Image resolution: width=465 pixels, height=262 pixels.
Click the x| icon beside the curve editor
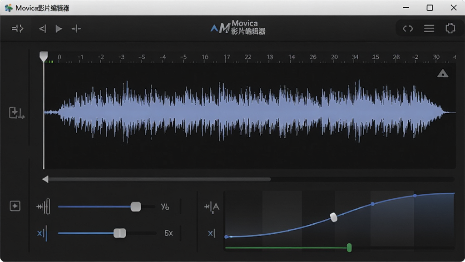212,233
